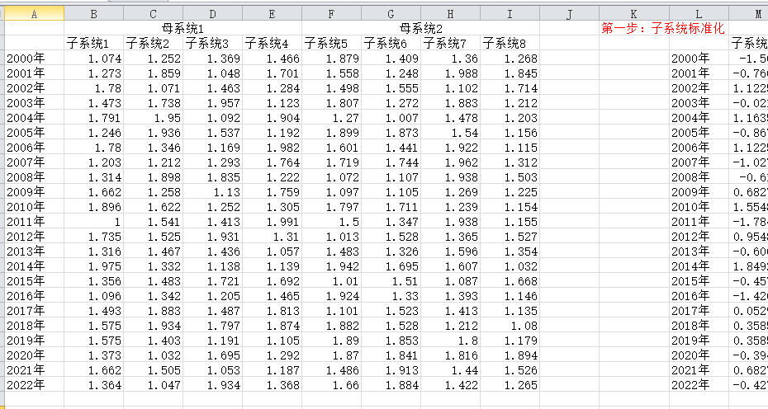Click the cell containing 1.074
The height and width of the screenshot is (409, 768).
pos(94,59)
